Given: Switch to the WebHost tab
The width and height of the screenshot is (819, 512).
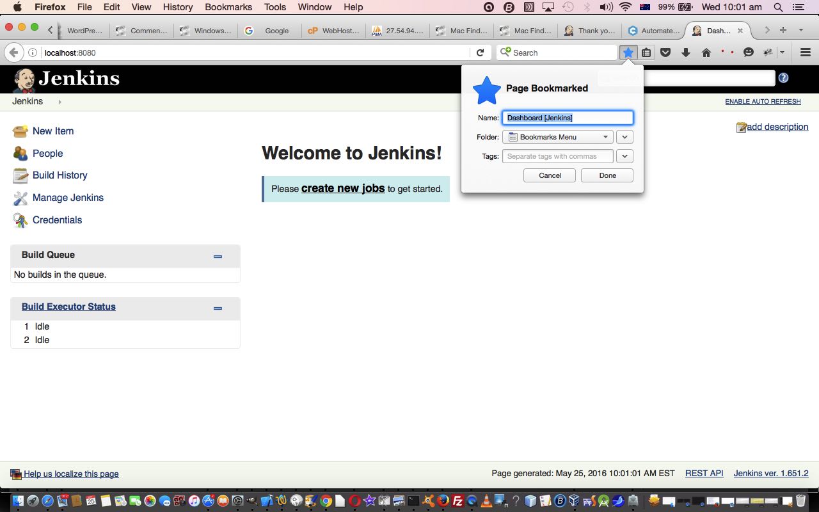Looking at the screenshot, I should pos(334,31).
